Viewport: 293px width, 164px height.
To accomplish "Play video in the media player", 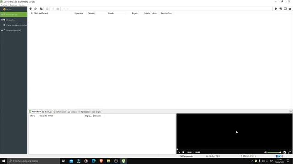I will [x=179, y=152].
